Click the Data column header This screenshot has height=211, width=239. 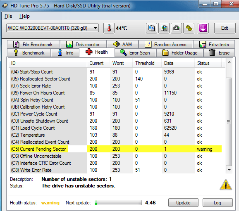(178, 63)
